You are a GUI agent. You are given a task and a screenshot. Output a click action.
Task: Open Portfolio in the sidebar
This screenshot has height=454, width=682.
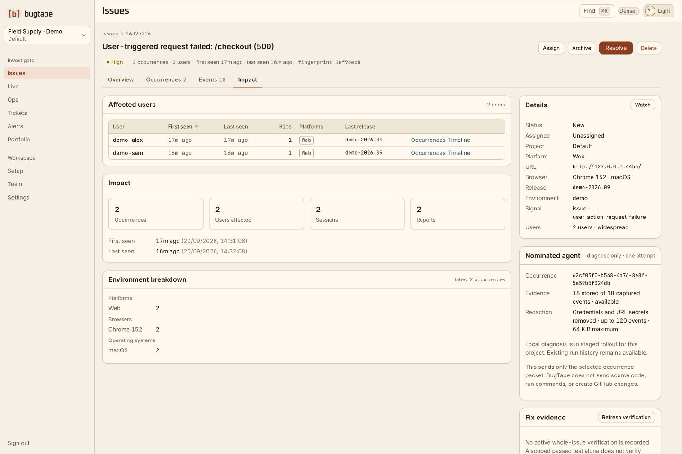pyautogui.click(x=47, y=140)
